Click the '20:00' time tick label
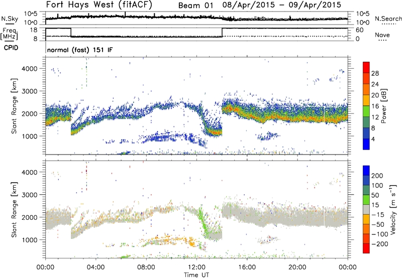 pos(297,267)
